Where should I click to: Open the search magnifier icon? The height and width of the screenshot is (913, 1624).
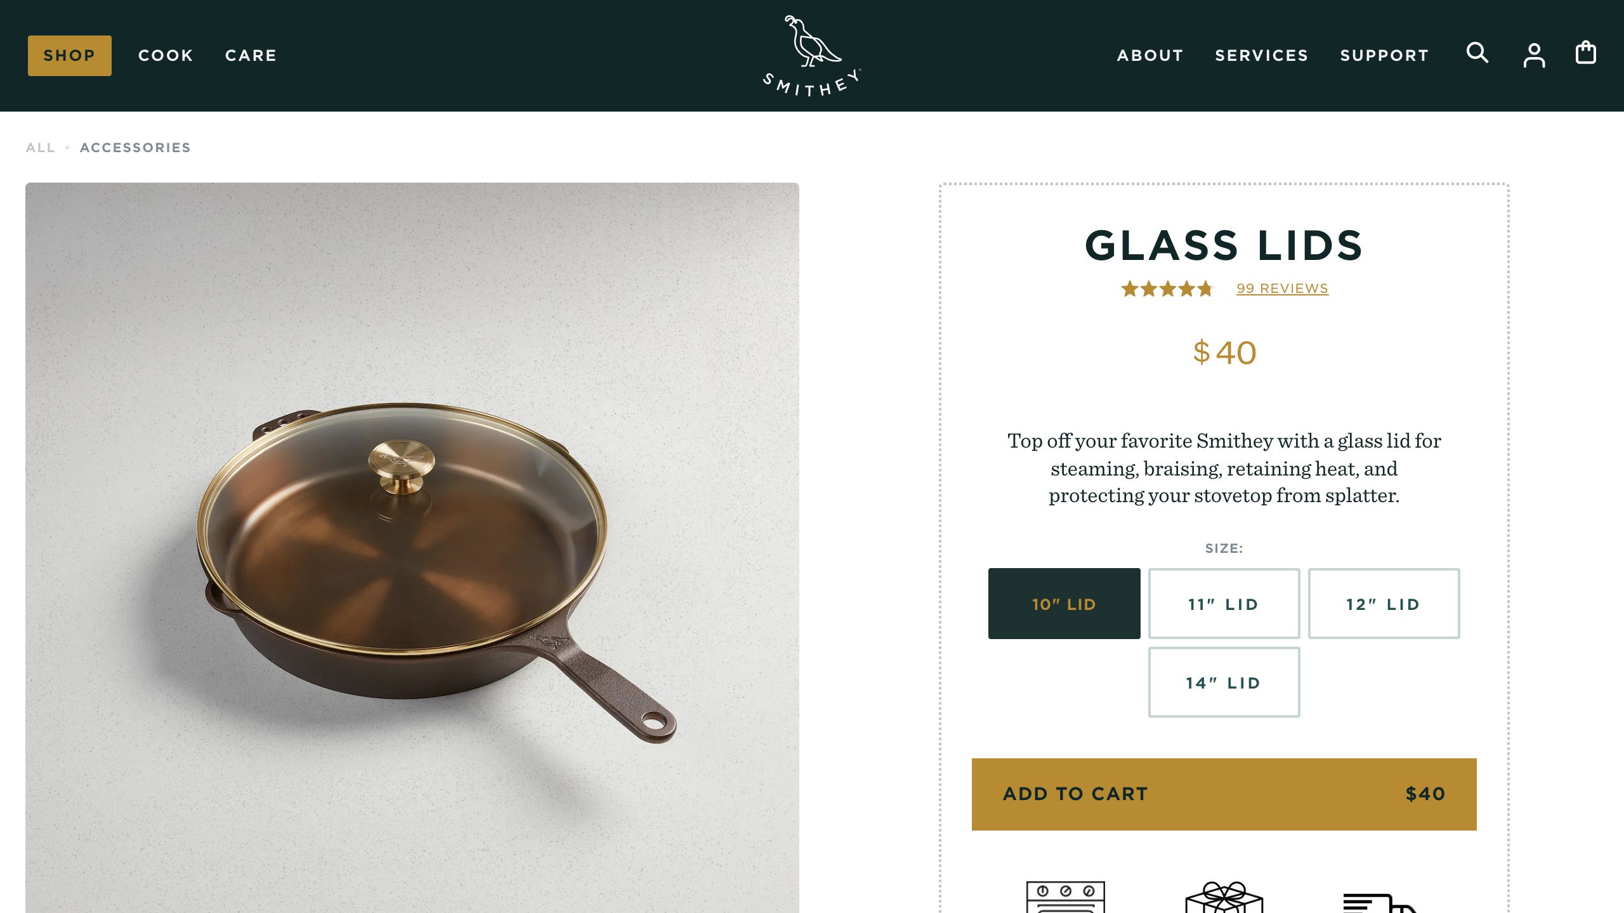(x=1477, y=53)
